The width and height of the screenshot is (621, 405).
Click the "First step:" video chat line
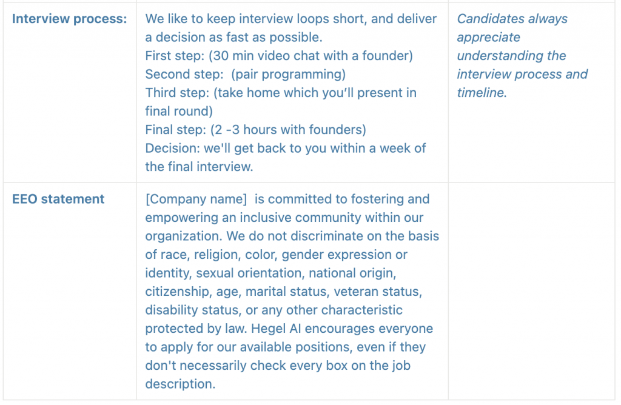point(279,56)
